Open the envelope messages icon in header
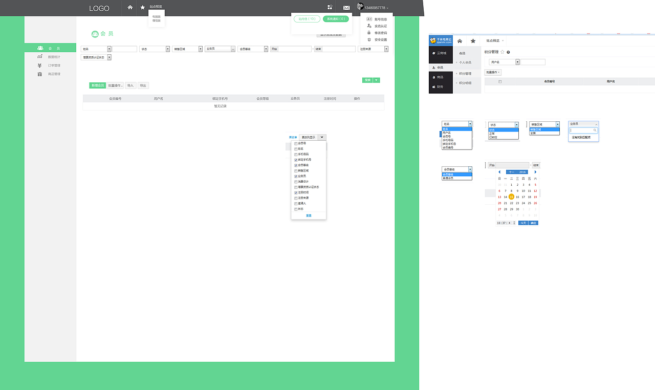 (346, 8)
